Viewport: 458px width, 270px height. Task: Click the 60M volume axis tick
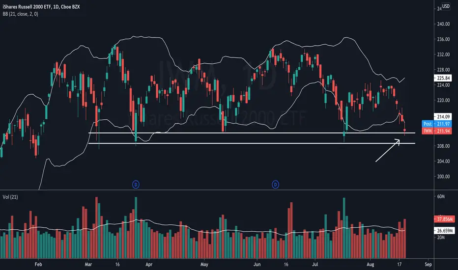441,196
